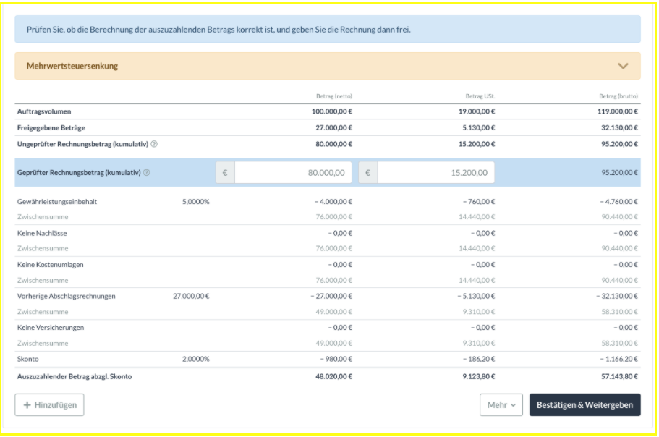This screenshot has width=659, height=437.
Task: Open help icon beside Geprüfter Rechnungsbetrag
Action: 147,173
